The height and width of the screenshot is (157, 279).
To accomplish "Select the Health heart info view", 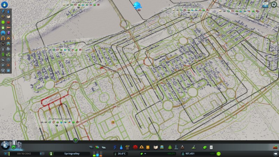I will (8, 22).
